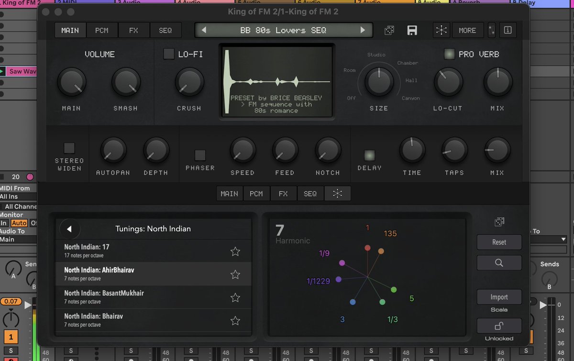Switch to top PCM tab
The image size is (574, 361).
[x=102, y=30]
